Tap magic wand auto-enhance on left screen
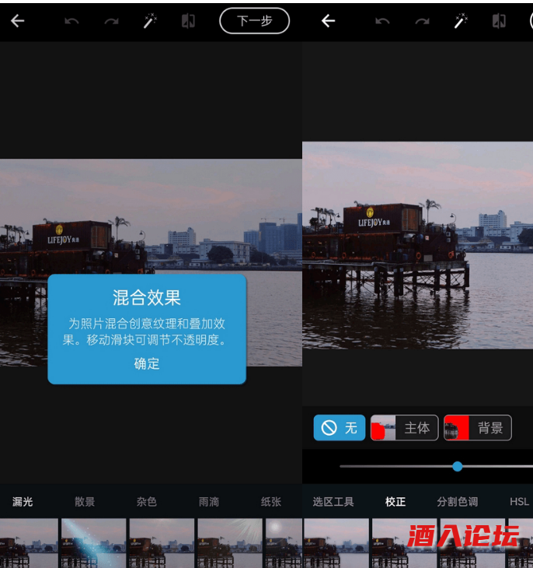The height and width of the screenshot is (568, 533). (150, 21)
